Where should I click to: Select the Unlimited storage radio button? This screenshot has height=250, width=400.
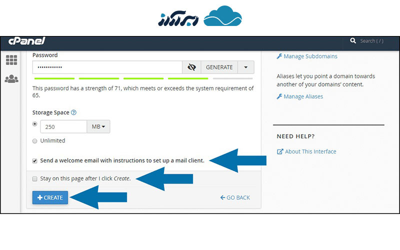[x=34, y=140]
